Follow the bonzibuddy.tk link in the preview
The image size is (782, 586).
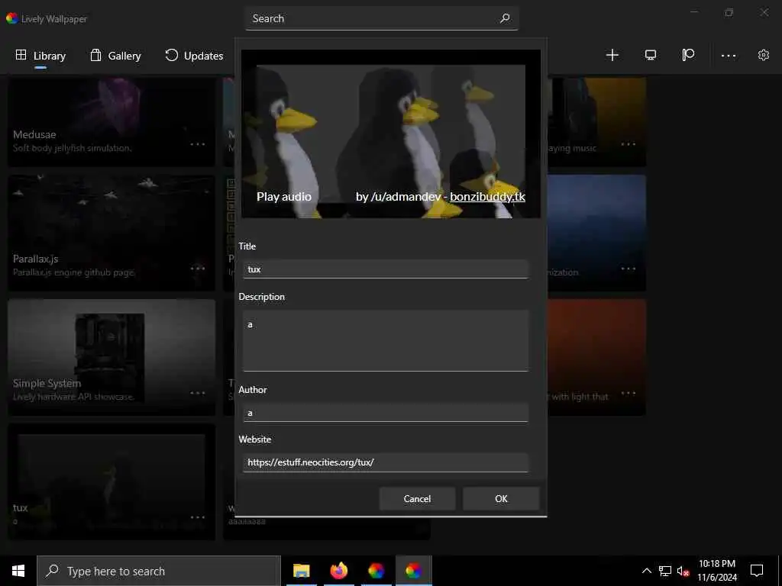tap(487, 197)
